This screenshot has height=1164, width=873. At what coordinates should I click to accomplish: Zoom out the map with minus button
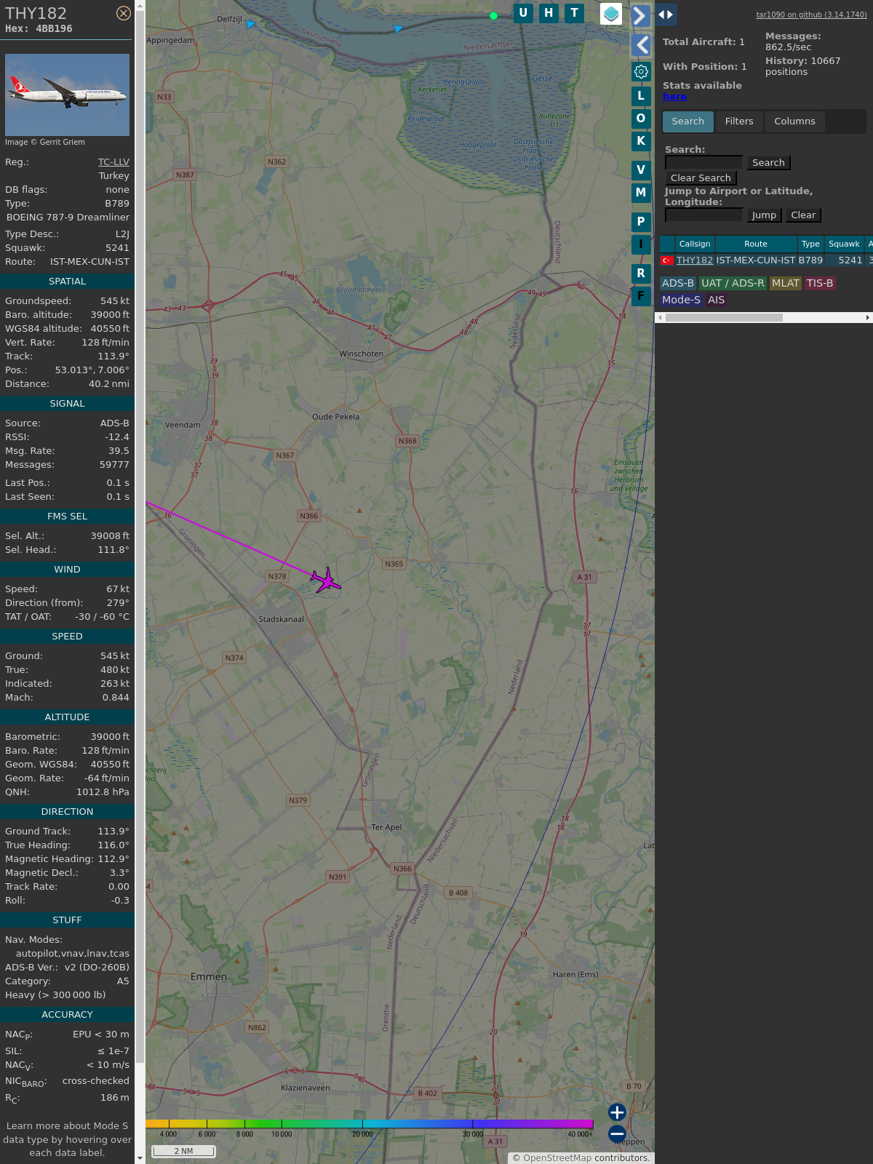(617, 1134)
